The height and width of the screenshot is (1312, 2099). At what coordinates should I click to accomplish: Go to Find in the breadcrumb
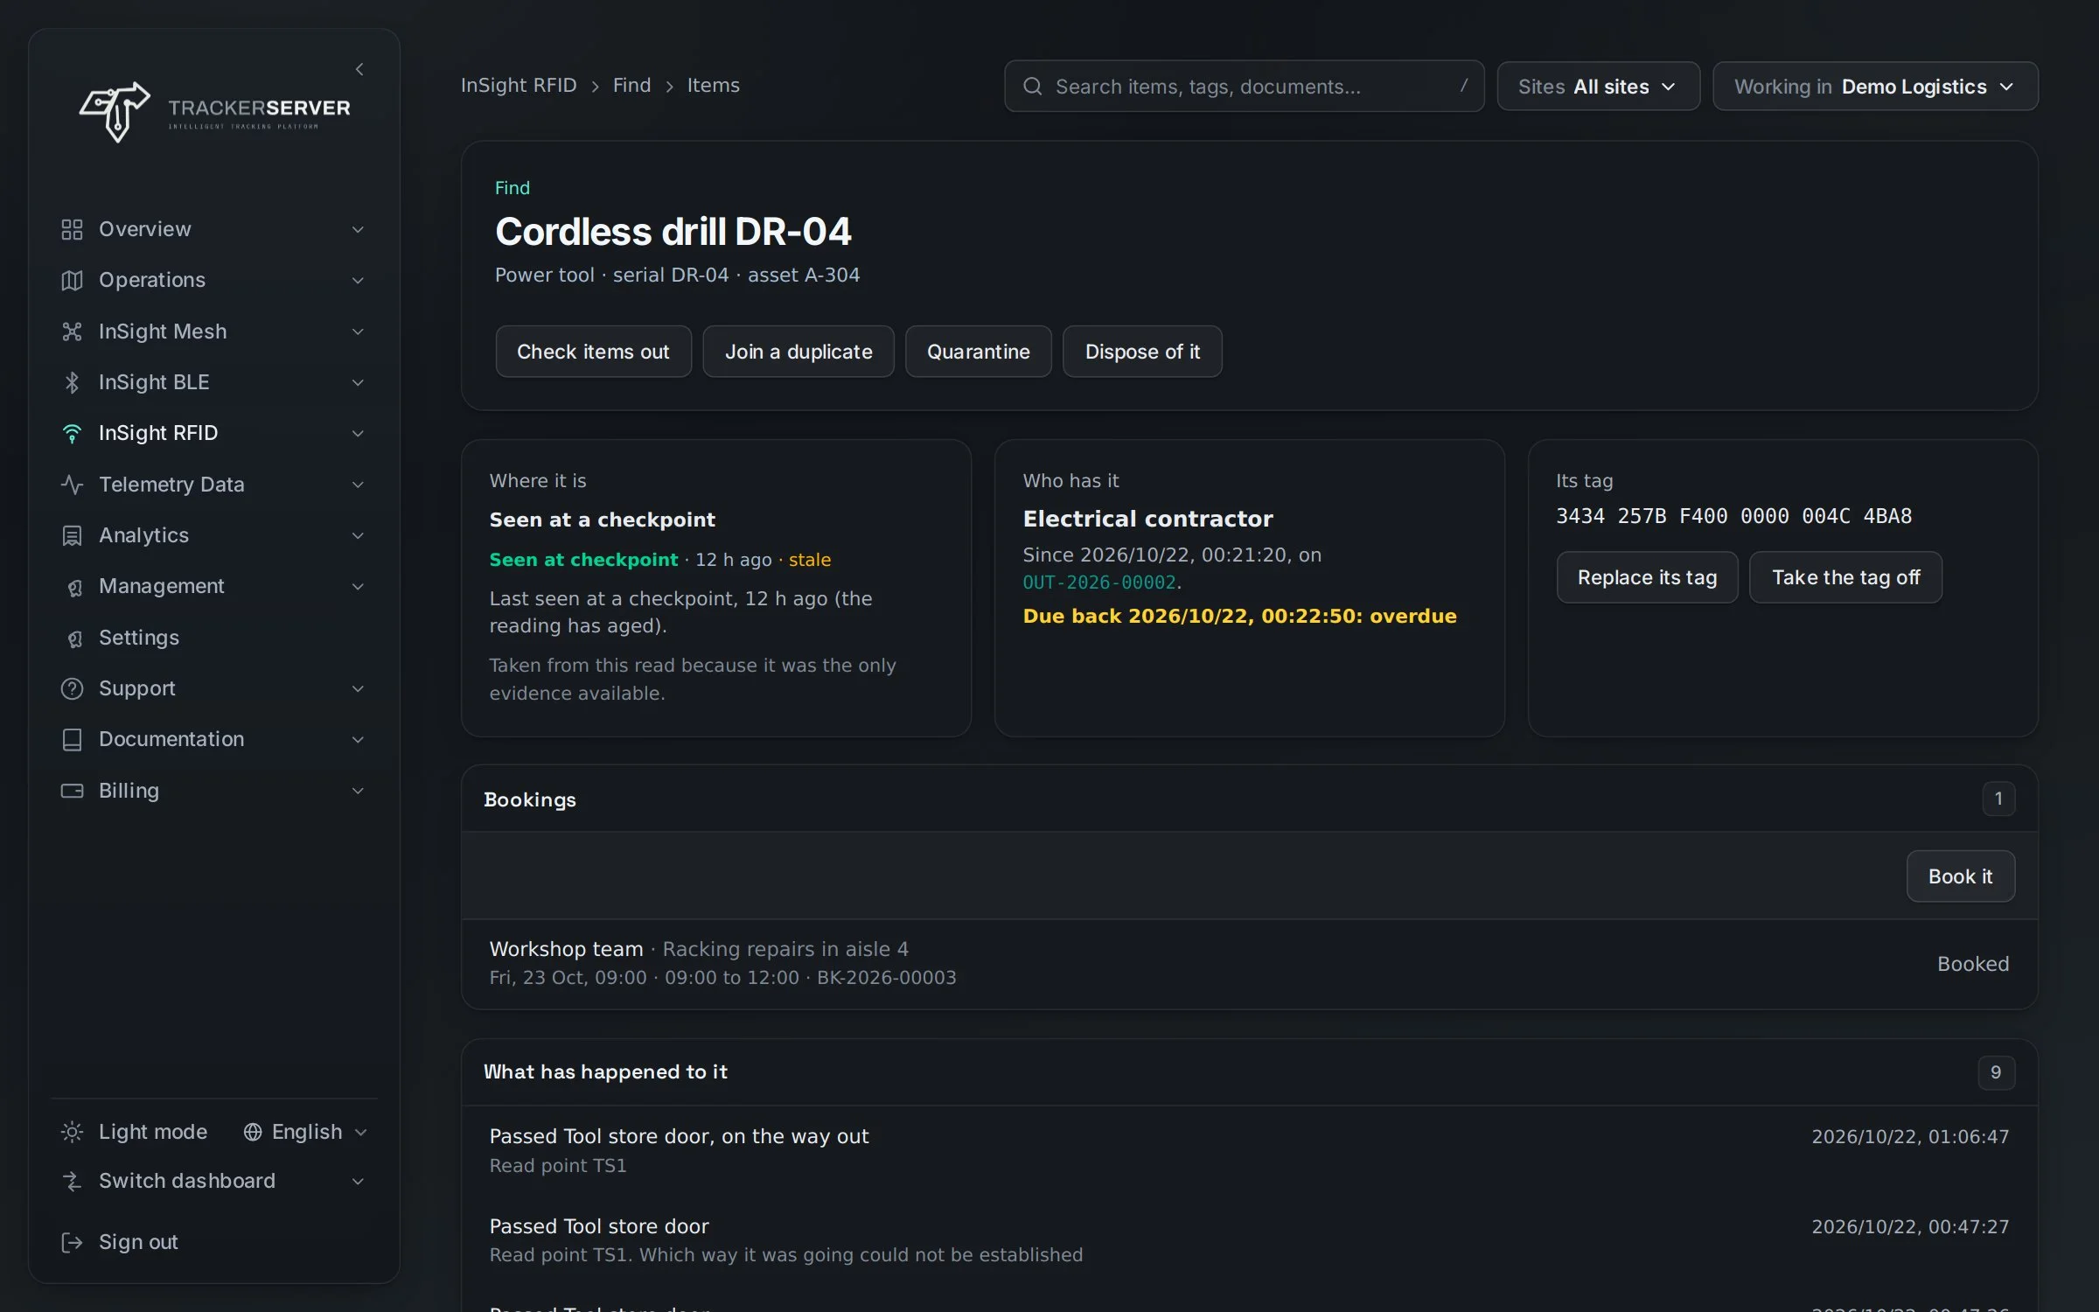(631, 85)
